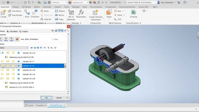Click the Pattern tool
The height and width of the screenshot is (112, 199).
60,11
